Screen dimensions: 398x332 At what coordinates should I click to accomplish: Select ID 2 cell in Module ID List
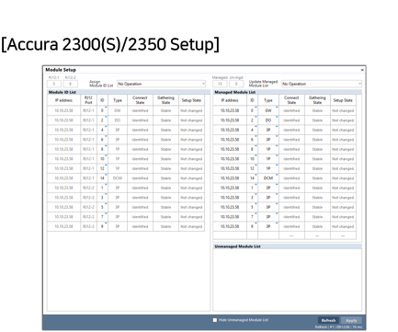point(102,120)
